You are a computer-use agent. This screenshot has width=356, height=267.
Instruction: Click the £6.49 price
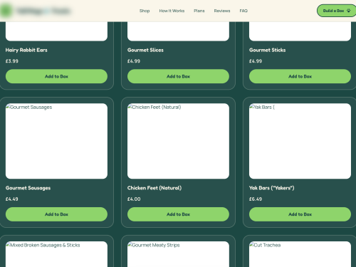coord(256,199)
